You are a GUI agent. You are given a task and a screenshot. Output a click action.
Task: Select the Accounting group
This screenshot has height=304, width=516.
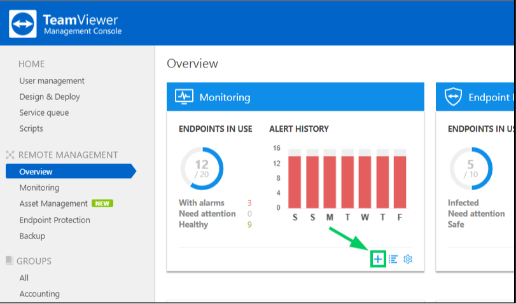pos(39,293)
